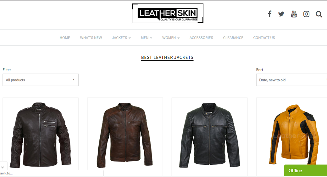
Task: Open the YouTube channel icon
Action: (x=294, y=14)
